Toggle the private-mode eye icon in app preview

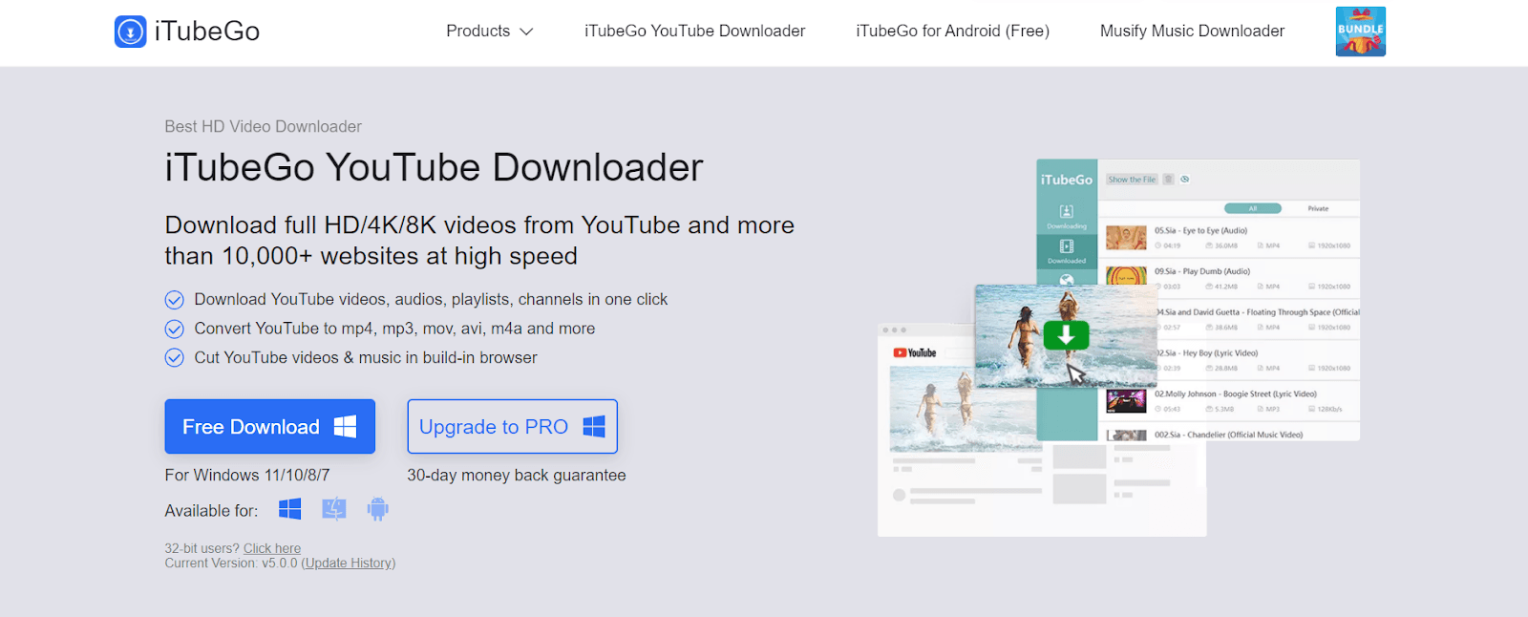[1185, 180]
